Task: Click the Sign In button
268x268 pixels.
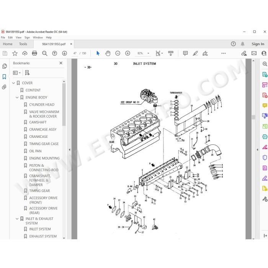Action: tap(258, 44)
